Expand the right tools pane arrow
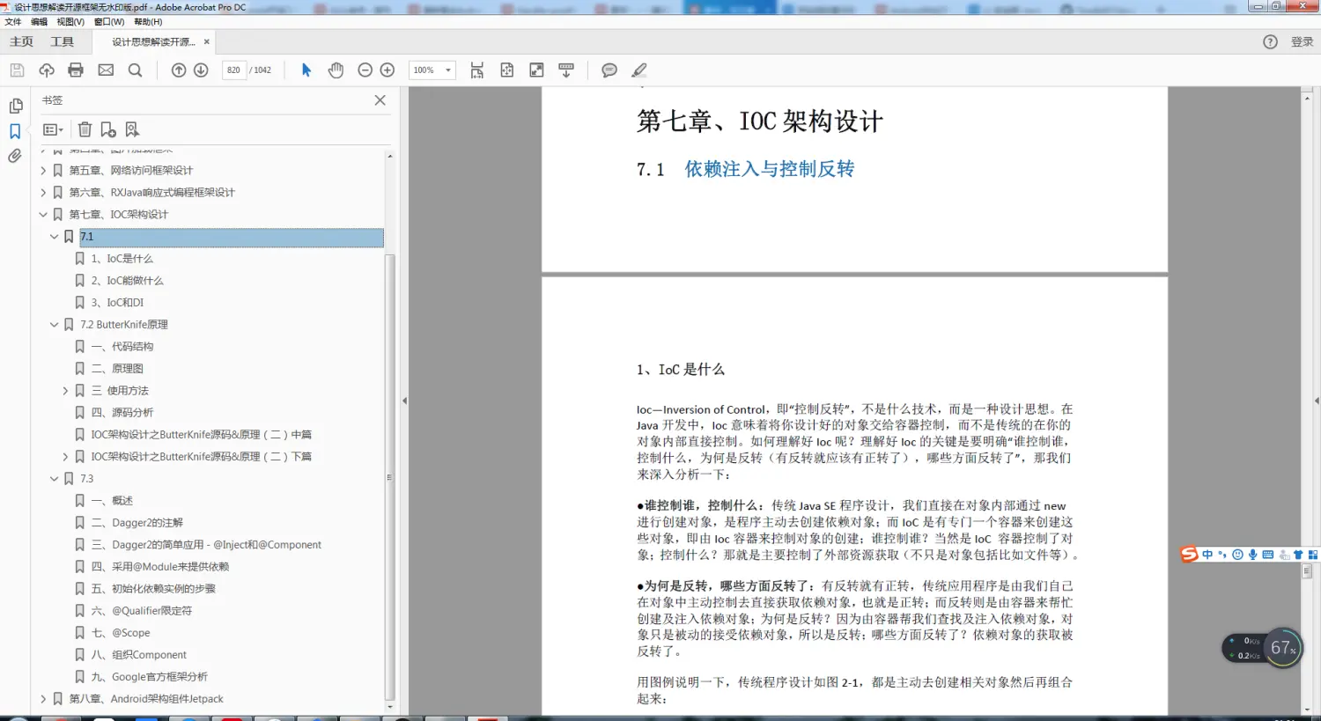Image resolution: width=1321 pixels, height=721 pixels. tap(1317, 401)
